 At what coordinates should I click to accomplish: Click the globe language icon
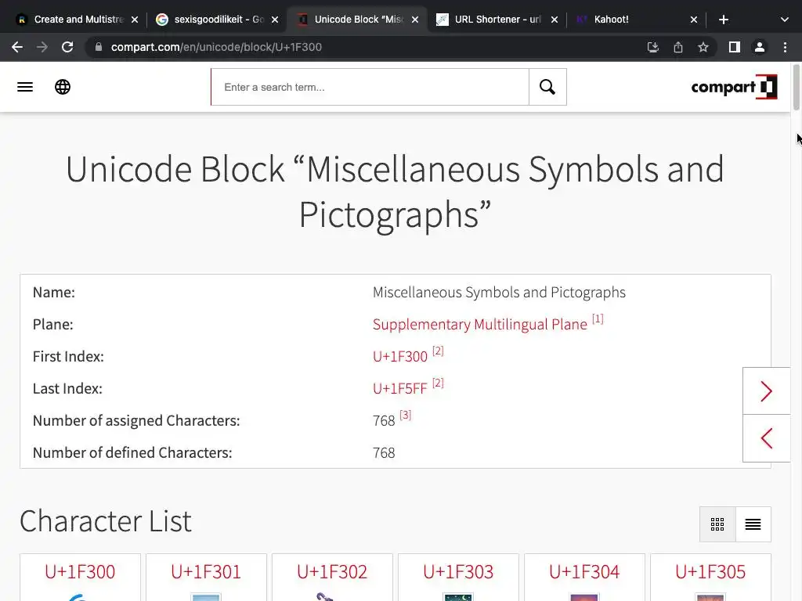pyautogui.click(x=63, y=87)
